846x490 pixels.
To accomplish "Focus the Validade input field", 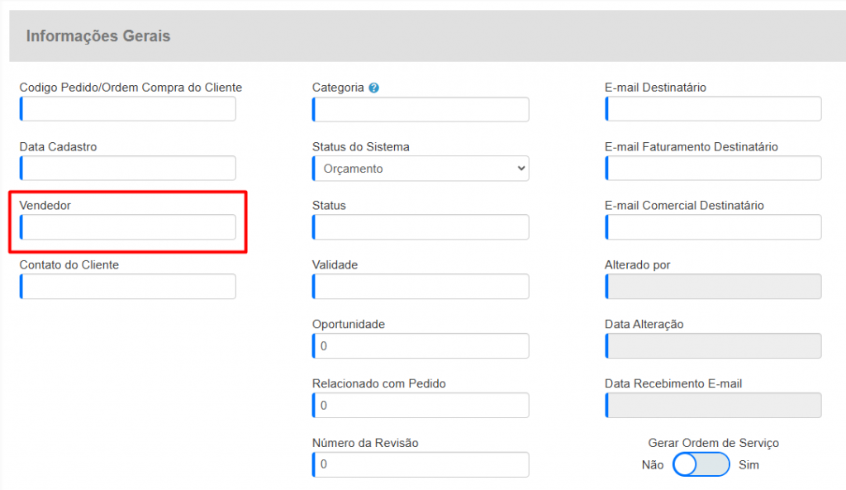I will 421,287.
